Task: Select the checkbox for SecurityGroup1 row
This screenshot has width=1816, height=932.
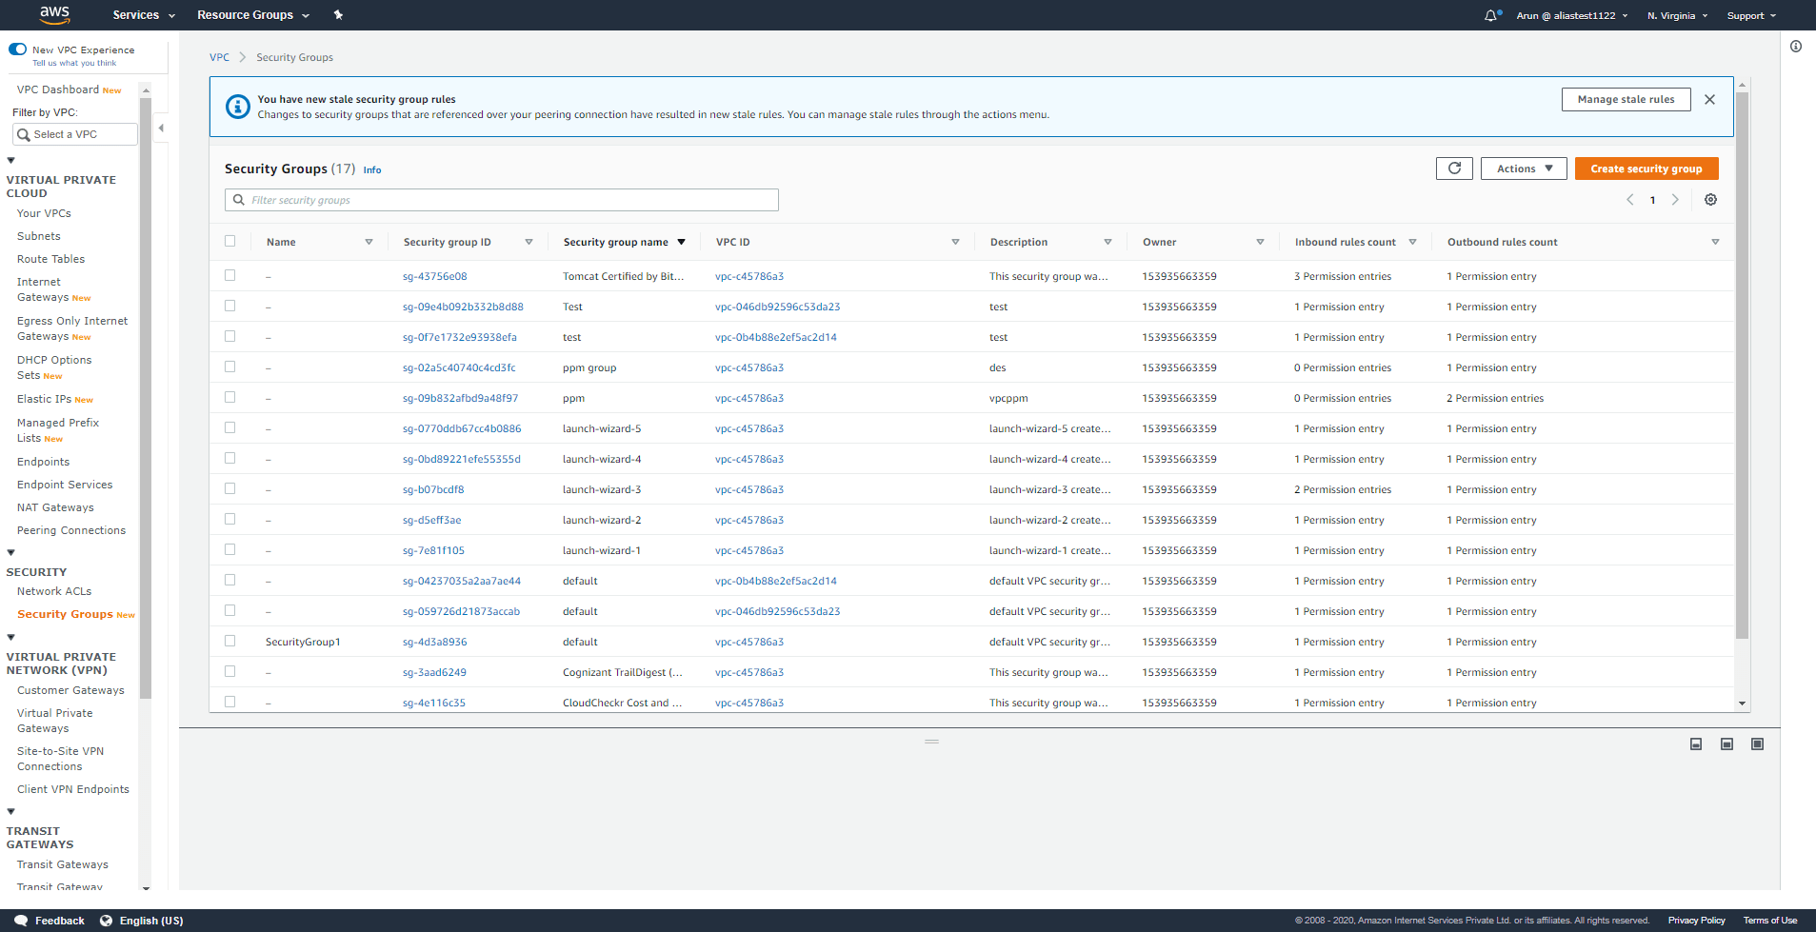Action: coord(229,641)
